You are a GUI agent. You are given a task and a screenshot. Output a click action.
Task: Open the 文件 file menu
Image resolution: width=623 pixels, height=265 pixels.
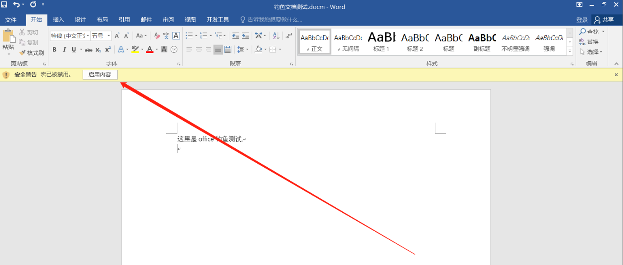click(x=11, y=20)
